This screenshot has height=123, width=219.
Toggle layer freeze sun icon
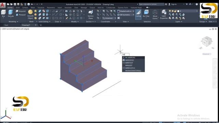coord(172,11)
